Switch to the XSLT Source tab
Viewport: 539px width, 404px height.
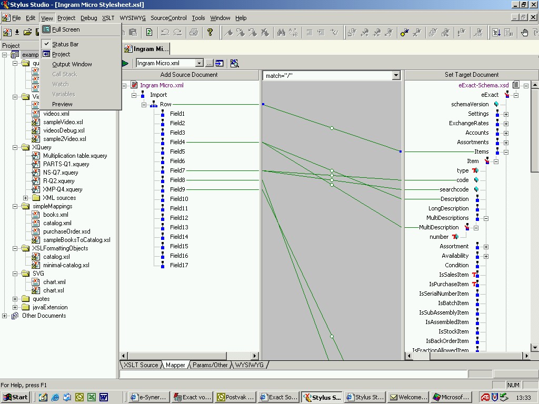click(x=141, y=365)
